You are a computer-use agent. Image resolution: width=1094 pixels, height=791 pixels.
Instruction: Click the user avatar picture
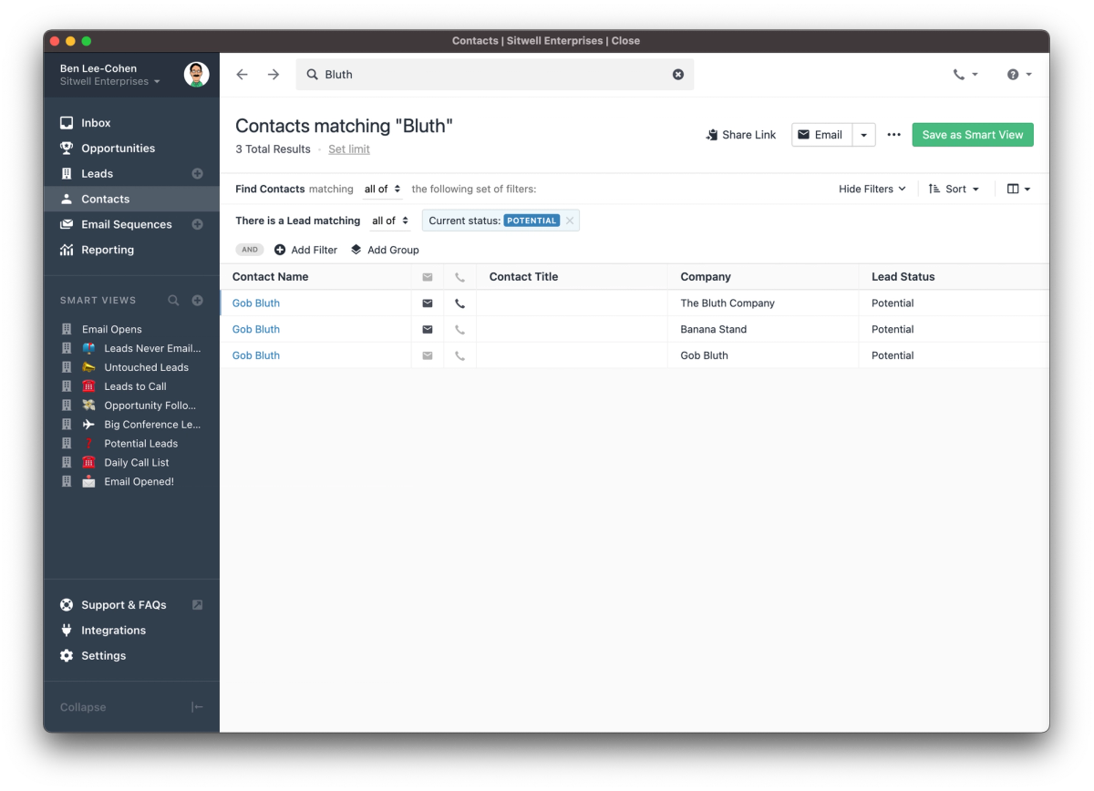(x=196, y=75)
